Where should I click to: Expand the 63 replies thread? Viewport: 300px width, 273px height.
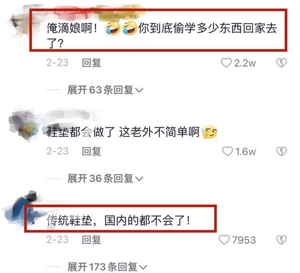pos(105,90)
